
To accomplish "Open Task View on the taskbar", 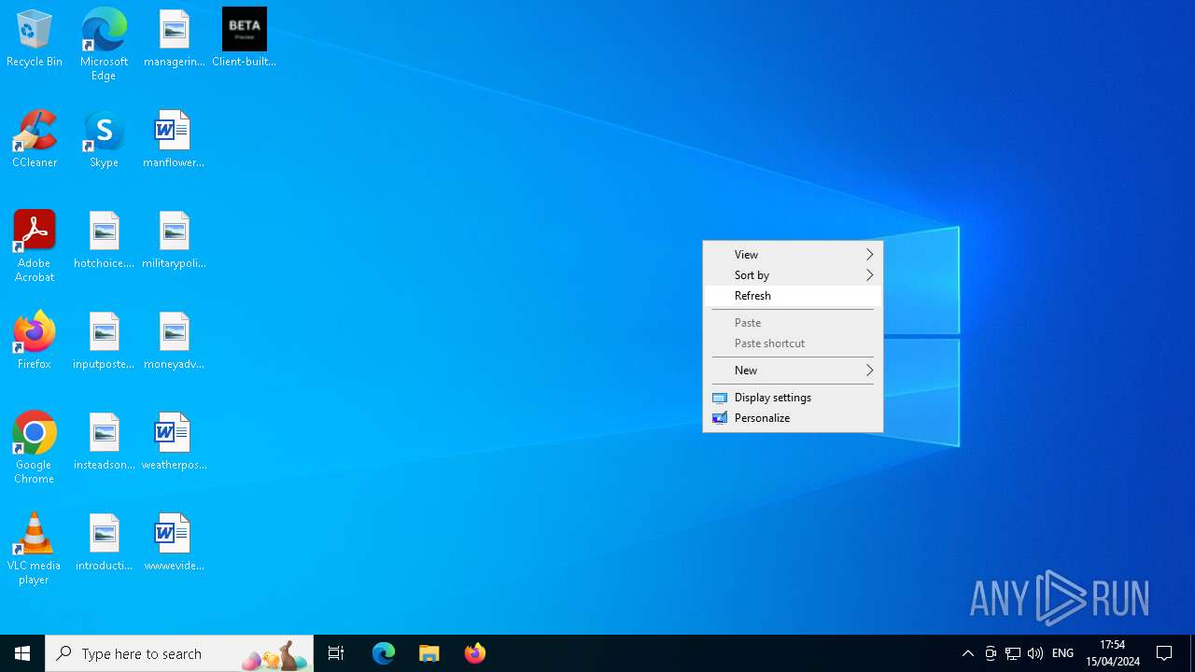I will pyautogui.click(x=336, y=653).
